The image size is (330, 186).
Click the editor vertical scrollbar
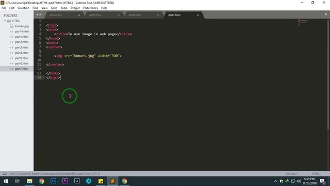(x=328, y=74)
